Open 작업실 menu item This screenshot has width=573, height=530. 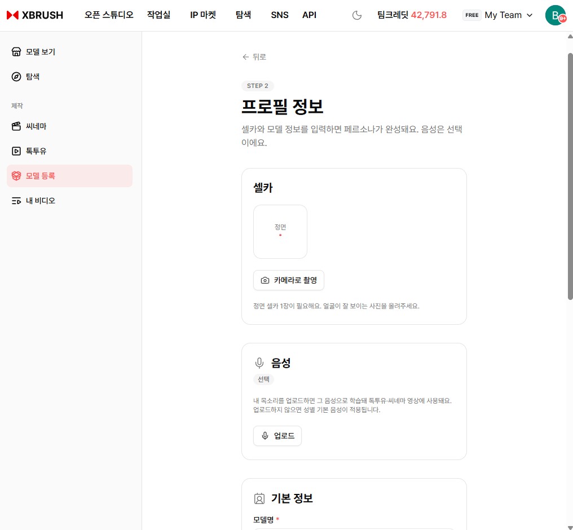(158, 15)
